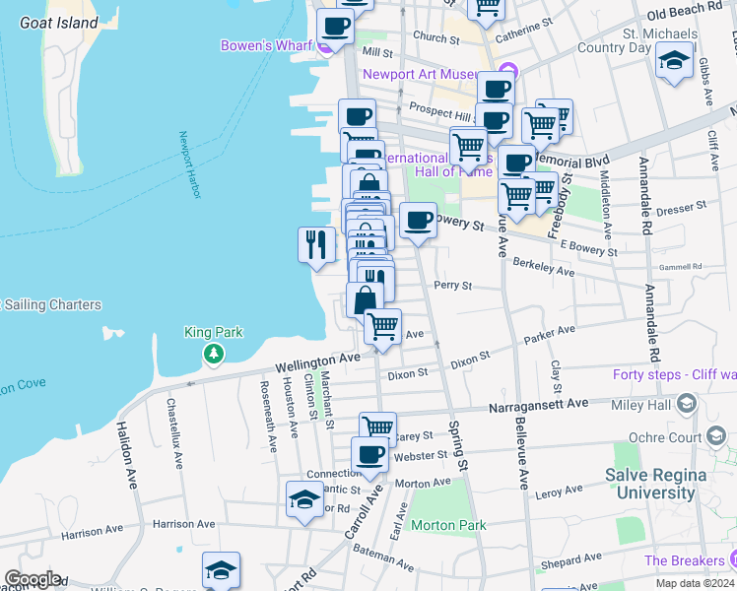This screenshot has height=591, width=737.
Task: Select the Morton Park label
Action: point(448,525)
